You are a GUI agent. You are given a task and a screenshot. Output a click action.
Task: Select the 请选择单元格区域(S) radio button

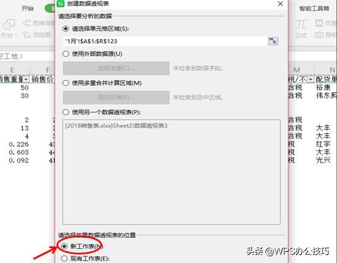pos(66,29)
